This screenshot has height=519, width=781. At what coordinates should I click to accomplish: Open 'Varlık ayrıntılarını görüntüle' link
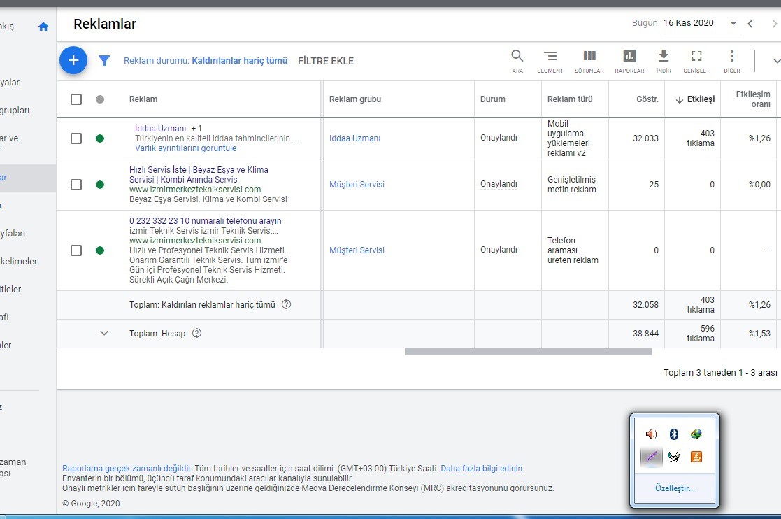click(186, 148)
